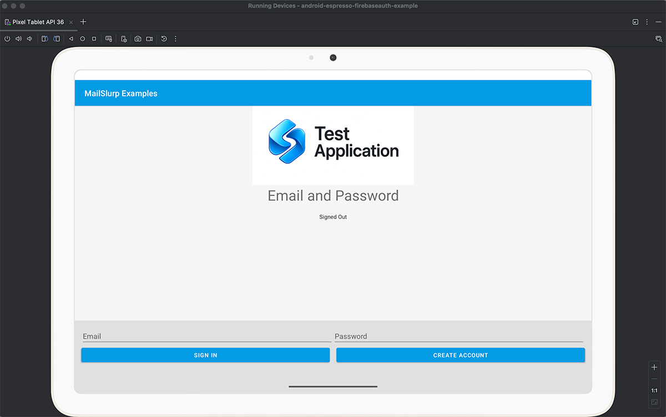Rotate the device right

pos(57,39)
